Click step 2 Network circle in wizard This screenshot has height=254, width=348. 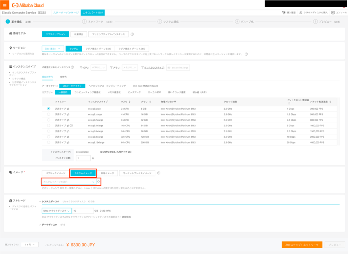click(84, 22)
